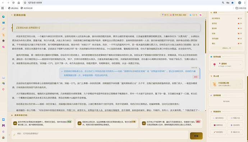Click the 修改角色 quick action button
The image size is (248, 142).
point(218,132)
